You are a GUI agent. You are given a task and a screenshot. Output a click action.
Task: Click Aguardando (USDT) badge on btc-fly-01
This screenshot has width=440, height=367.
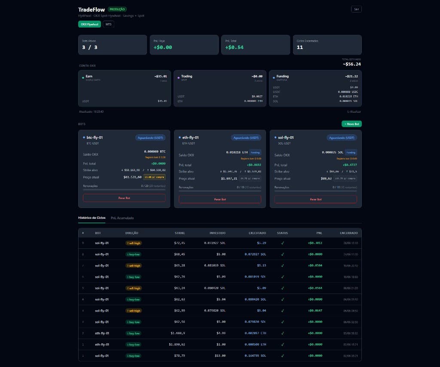pyautogui.click(x=150, y=138)
